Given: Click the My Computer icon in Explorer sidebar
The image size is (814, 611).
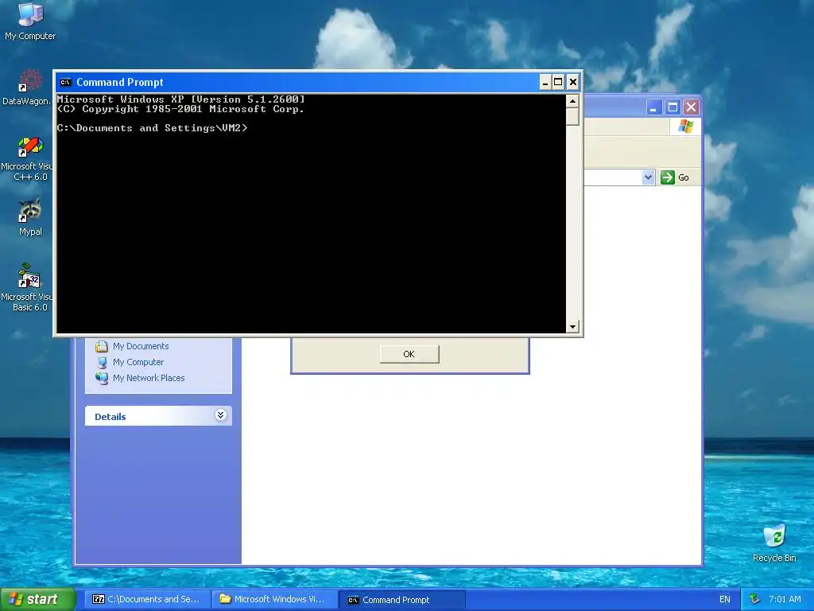Looking at the screenshot, I should [102, 362].
